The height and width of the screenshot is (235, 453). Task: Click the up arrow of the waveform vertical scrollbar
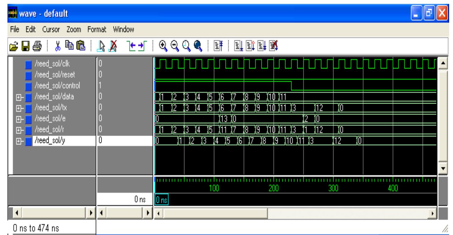(x=443, y=63)
